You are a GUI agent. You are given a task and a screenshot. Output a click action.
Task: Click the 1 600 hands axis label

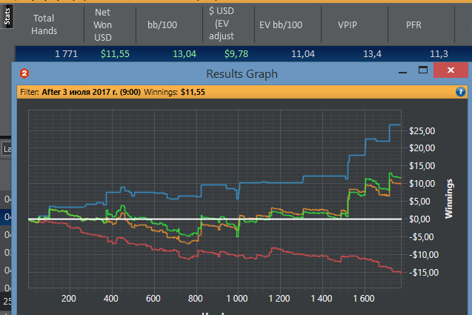click(364, 299)
